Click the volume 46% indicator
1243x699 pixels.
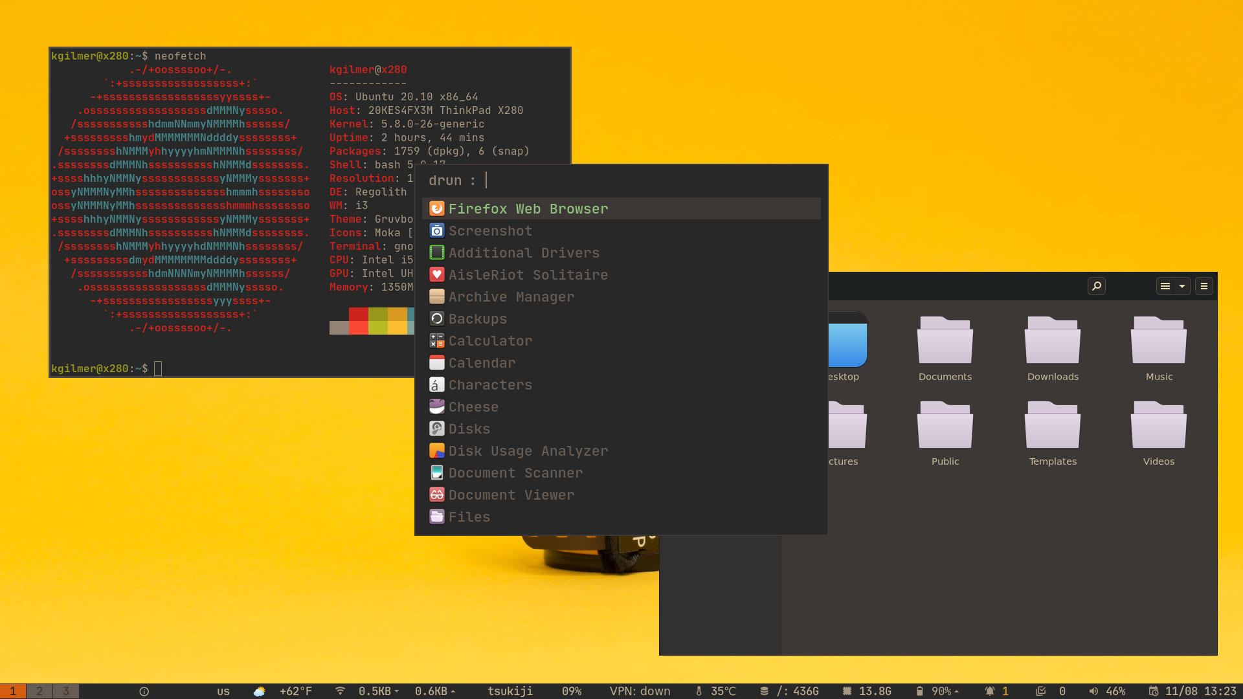[1108, 691]
